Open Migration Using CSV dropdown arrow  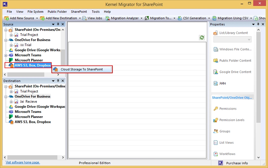(x=251, y=18)
